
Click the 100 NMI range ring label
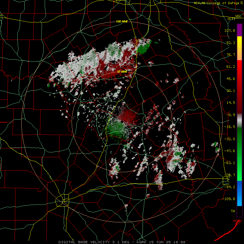pyautogui.click(x=122, y=21)
